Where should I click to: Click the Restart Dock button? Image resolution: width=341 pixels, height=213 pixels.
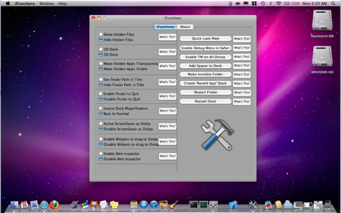(206, 101)
